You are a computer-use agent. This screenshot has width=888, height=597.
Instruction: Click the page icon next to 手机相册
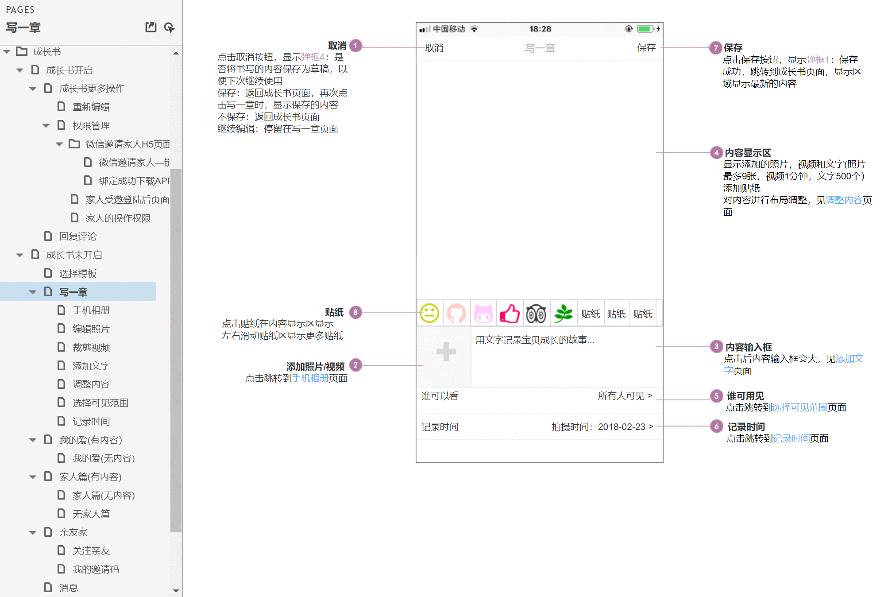click(x=62, y=310)
